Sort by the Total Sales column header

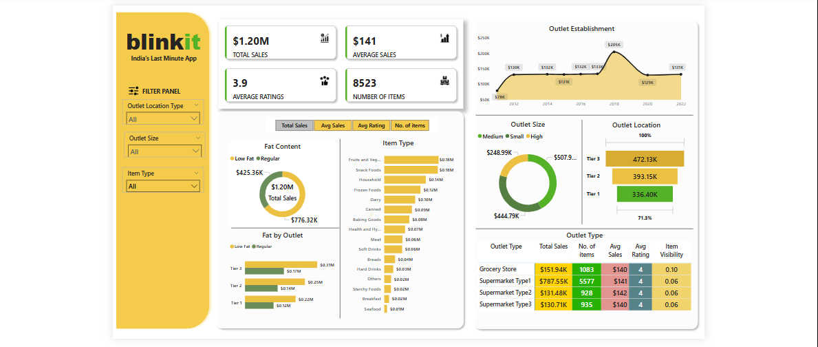(553, 246)
